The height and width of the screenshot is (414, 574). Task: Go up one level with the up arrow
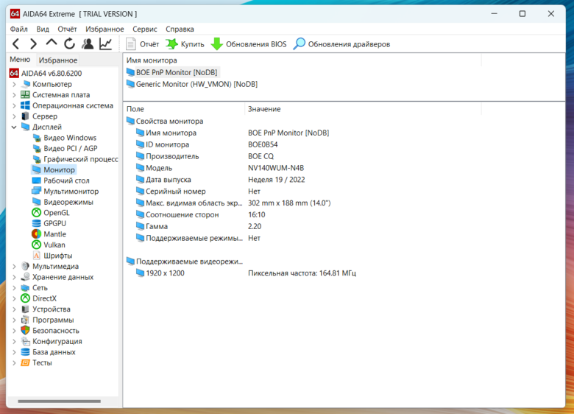click(x=52, y=43)
